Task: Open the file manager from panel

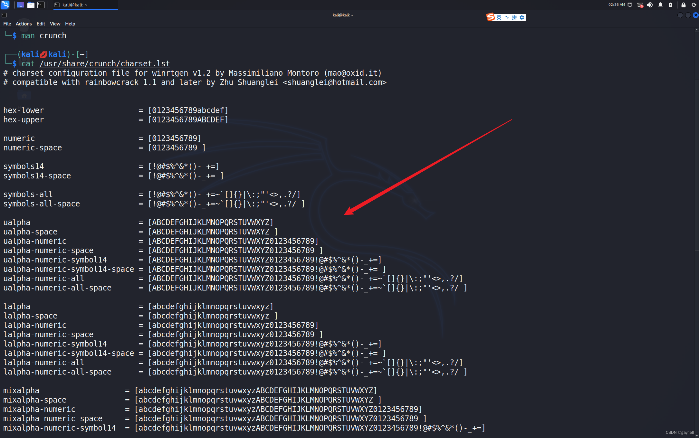Action: coord(31,5)
